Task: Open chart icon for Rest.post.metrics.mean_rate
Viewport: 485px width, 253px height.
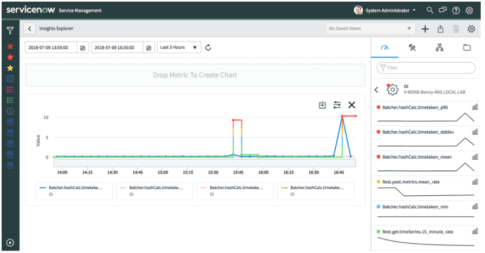Action: pyautogui.click(x=475, y=182)
